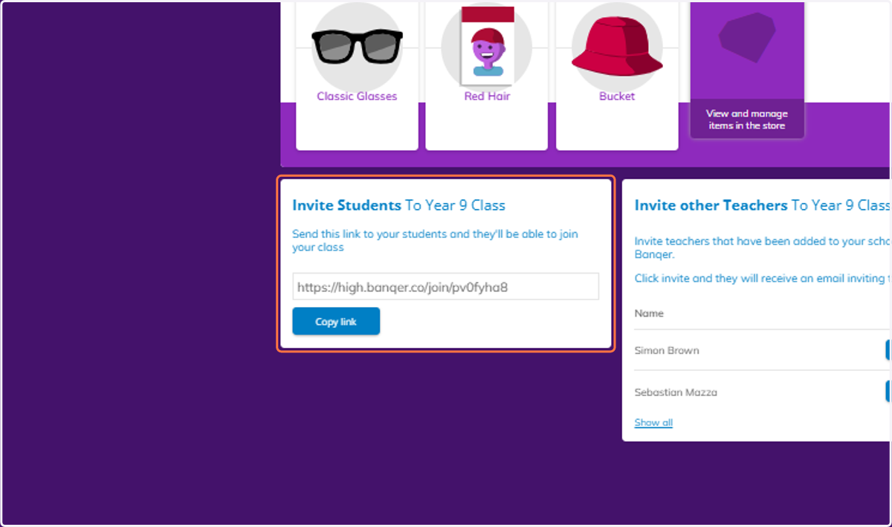Image resolution: width=892 pixels, height=527 pixels.
Task: Click the student join link field
Action: click(x=445, y=286)
